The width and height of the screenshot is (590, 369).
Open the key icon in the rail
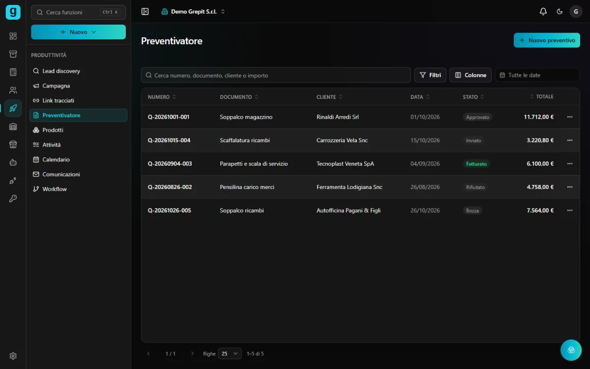pos(13,198)
